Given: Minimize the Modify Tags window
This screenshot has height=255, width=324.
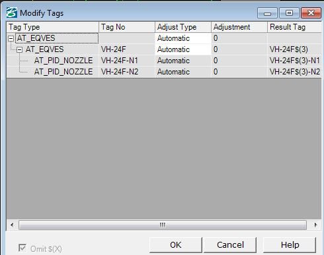Looking at the screenshot, I should 267,13.
